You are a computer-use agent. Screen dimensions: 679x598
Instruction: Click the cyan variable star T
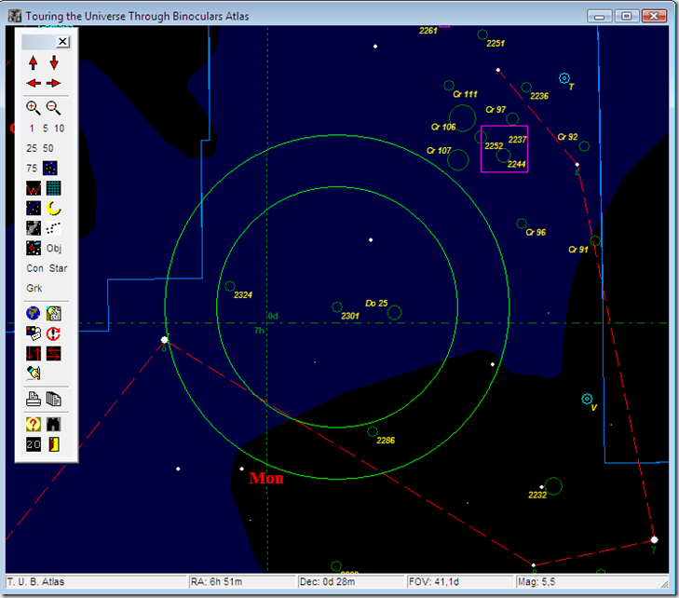point(564,78)
